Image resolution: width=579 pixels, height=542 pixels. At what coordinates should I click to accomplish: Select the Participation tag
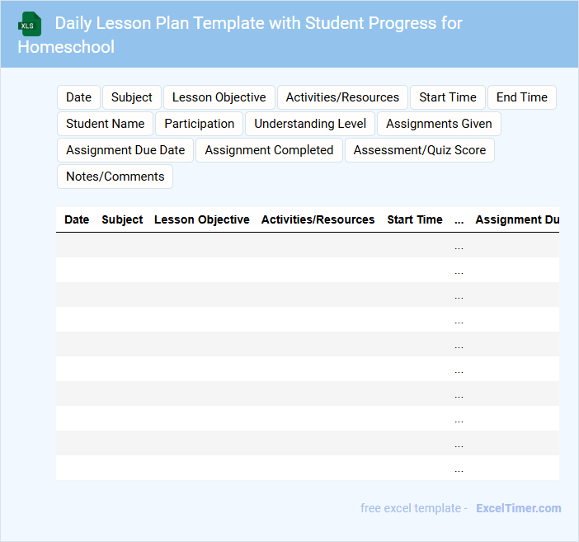point(199,124)
